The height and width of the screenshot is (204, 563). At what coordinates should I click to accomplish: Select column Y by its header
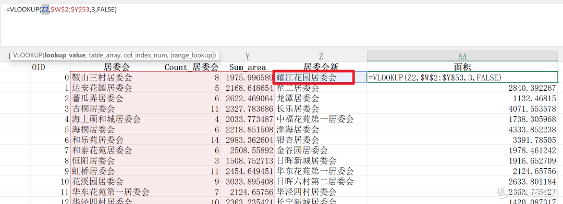coord(248,57)
